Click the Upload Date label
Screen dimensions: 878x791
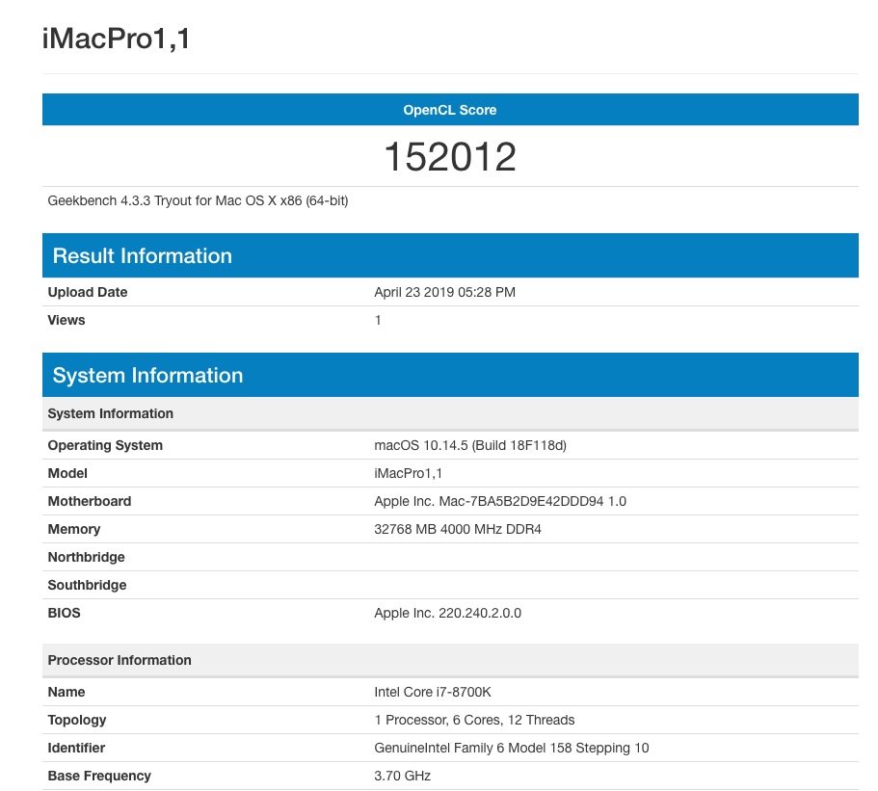click(x=88, y=292)
